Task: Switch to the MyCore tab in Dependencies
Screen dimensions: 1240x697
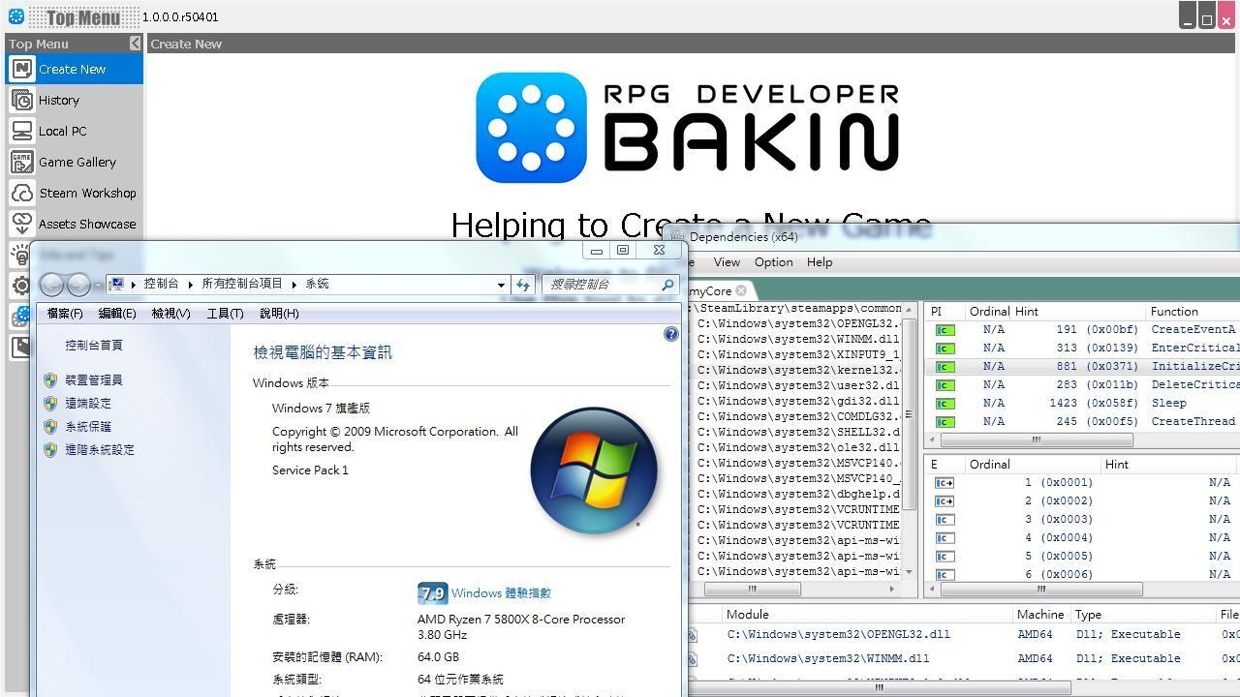Action: tap(712, 290)
